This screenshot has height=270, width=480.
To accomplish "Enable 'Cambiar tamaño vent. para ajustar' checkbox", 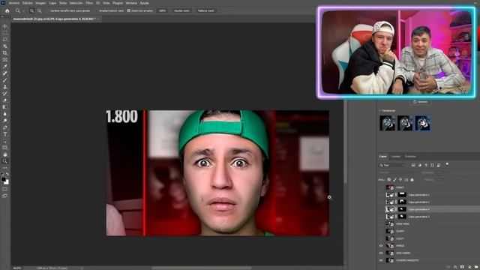I will 48,10.
